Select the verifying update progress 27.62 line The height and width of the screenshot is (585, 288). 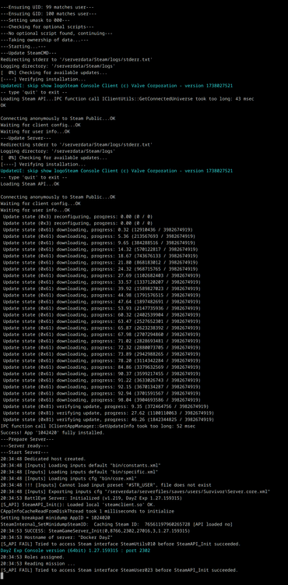(x=108, y=413)
